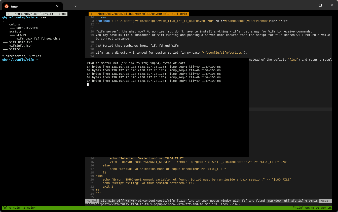Click Git main branch in nvim statusline
Viewport: 338px width, 212px height.
(109, 201)
